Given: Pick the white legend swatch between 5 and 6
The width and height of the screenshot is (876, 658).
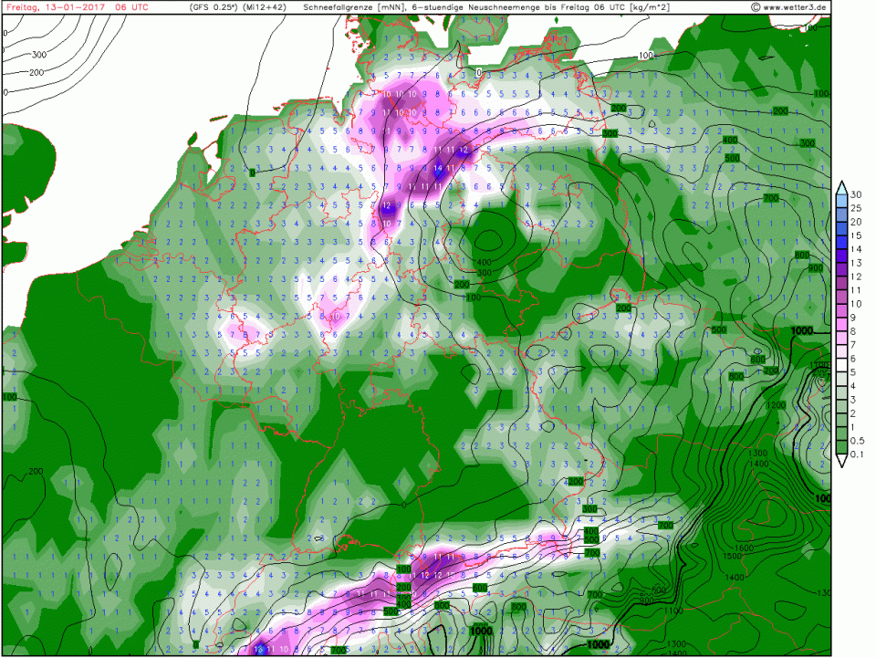Looking at the screenshot, I should pyautogui.click(x=839, y=365).
